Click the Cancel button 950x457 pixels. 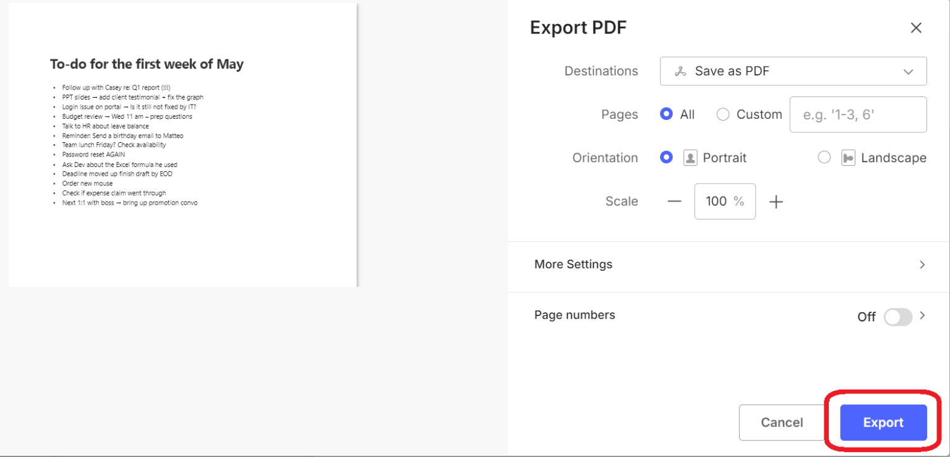pyautogui.click(x=781, y=422)
